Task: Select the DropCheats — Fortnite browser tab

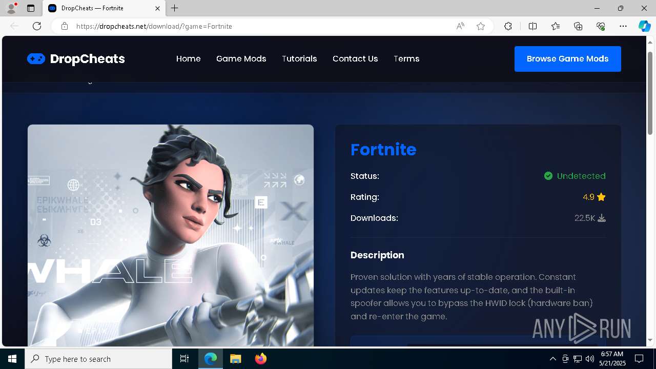Action: click(103, 8)
